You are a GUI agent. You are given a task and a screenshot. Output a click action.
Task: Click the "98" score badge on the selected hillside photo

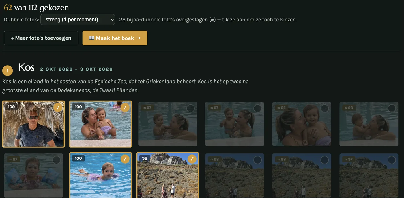[x=145, y=158]
